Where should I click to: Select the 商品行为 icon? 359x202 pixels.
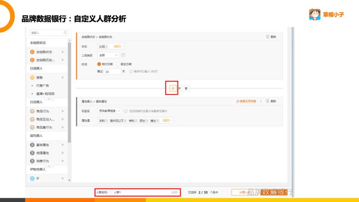[x=32, y=111]
